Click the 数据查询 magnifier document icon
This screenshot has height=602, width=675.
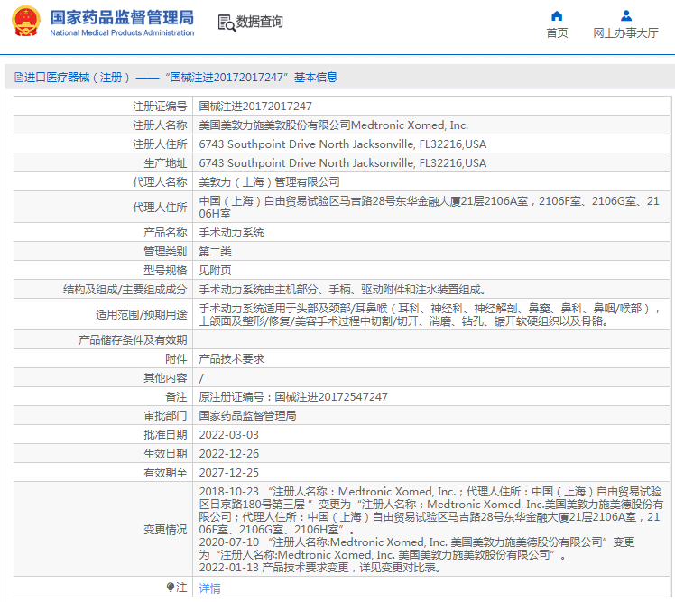[226, 23]
